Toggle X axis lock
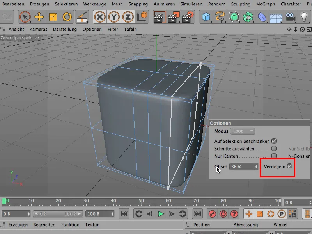 [100, 17]
